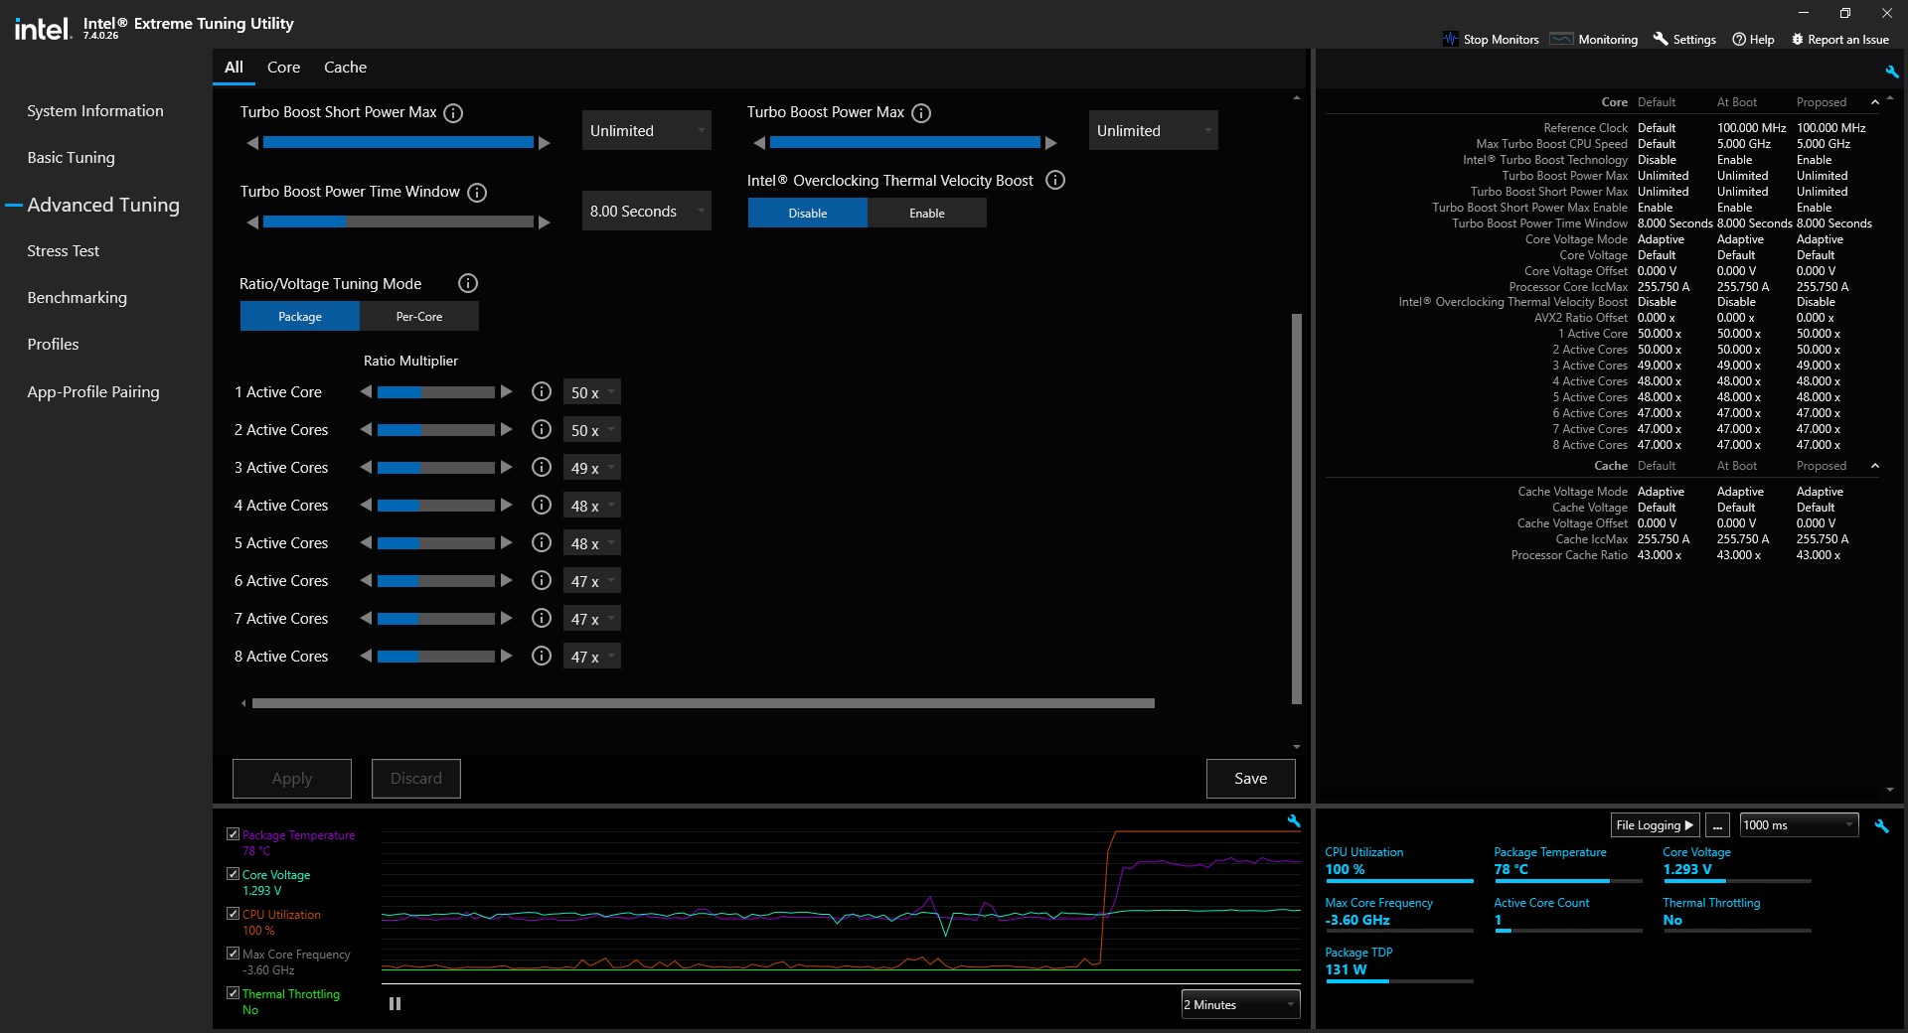Open 1 Active Core 50 x dropdown
This screenshot has height=1033, width=1908.
[592, 392]
